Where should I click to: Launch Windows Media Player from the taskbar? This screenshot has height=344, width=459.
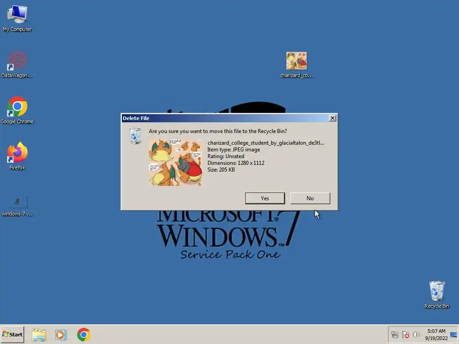click(61, 335)
